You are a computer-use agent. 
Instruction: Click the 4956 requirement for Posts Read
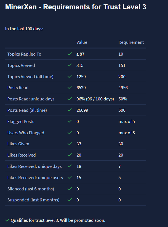[123, 88]
